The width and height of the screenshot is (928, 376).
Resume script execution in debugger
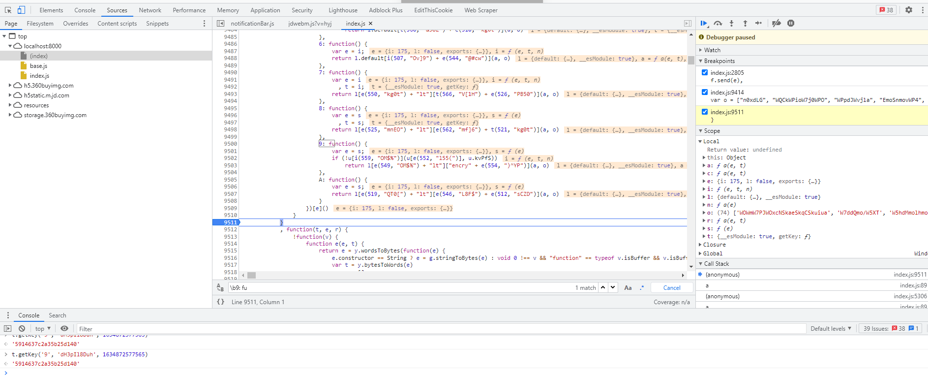tap(704, 23)
